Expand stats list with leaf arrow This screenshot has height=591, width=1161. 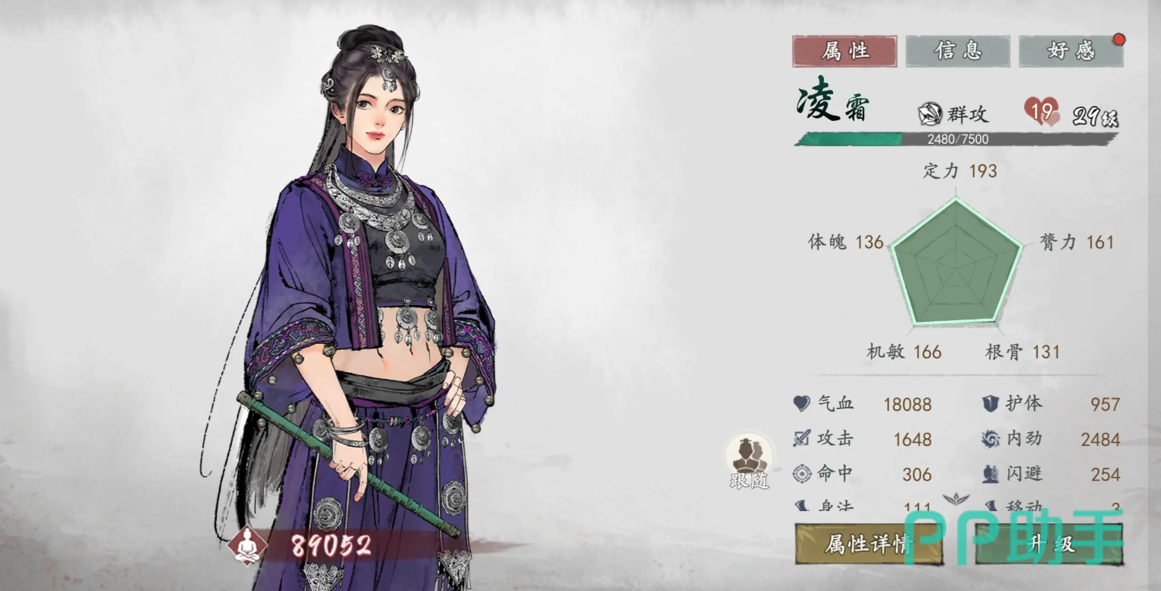[954, 500]
